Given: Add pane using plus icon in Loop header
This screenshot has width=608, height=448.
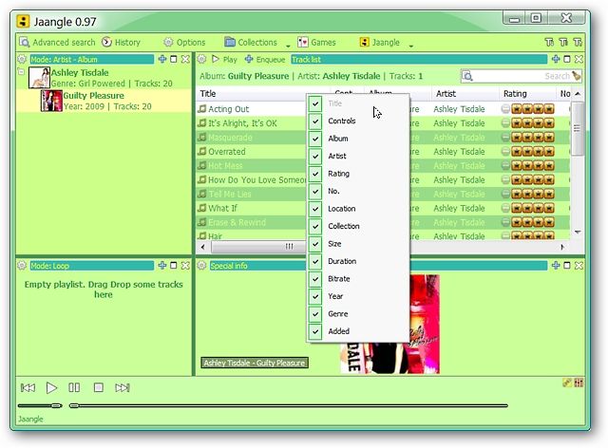Looking at the screenshot, I should point(162,266).
